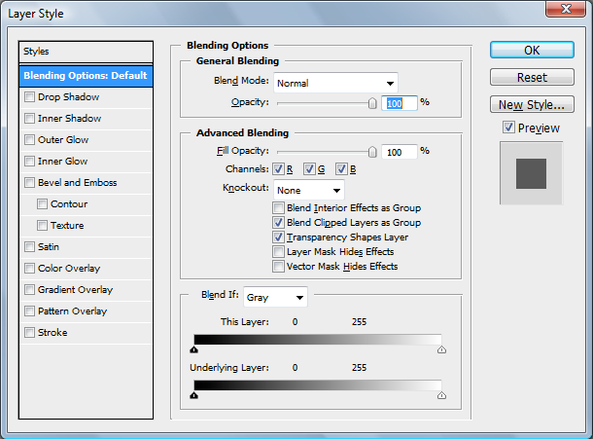Click the Underlying Layer gradient bar
The width and height of the screenshot is (593, 439).
318,385
